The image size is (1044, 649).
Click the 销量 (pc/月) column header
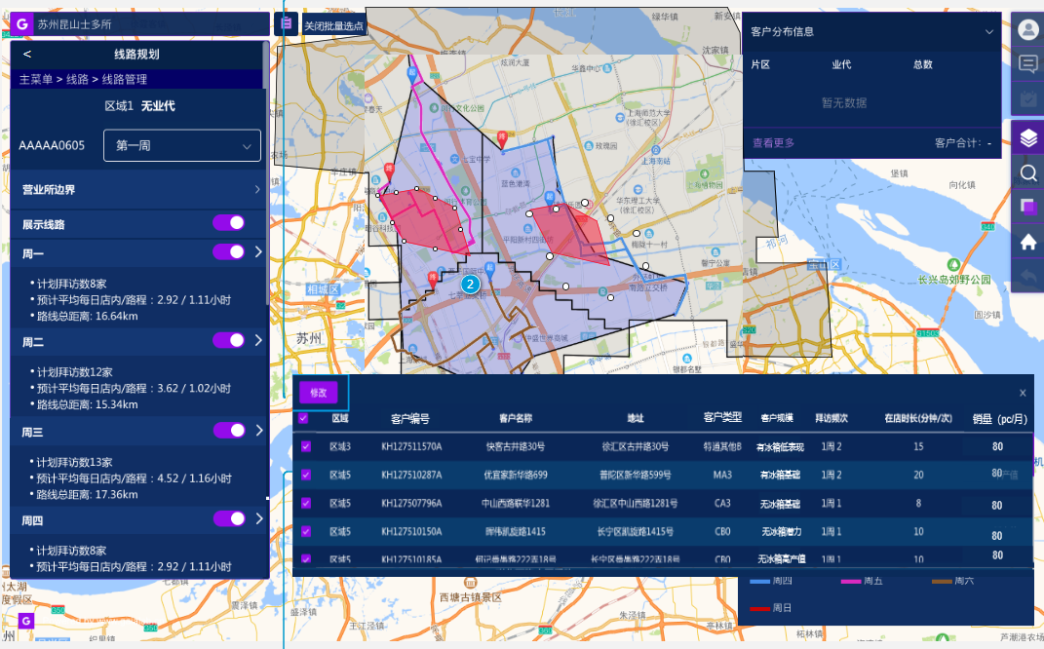coord(999,419)
